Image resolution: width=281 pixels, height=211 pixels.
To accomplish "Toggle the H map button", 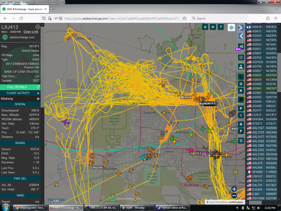I will tap(213, 27).
